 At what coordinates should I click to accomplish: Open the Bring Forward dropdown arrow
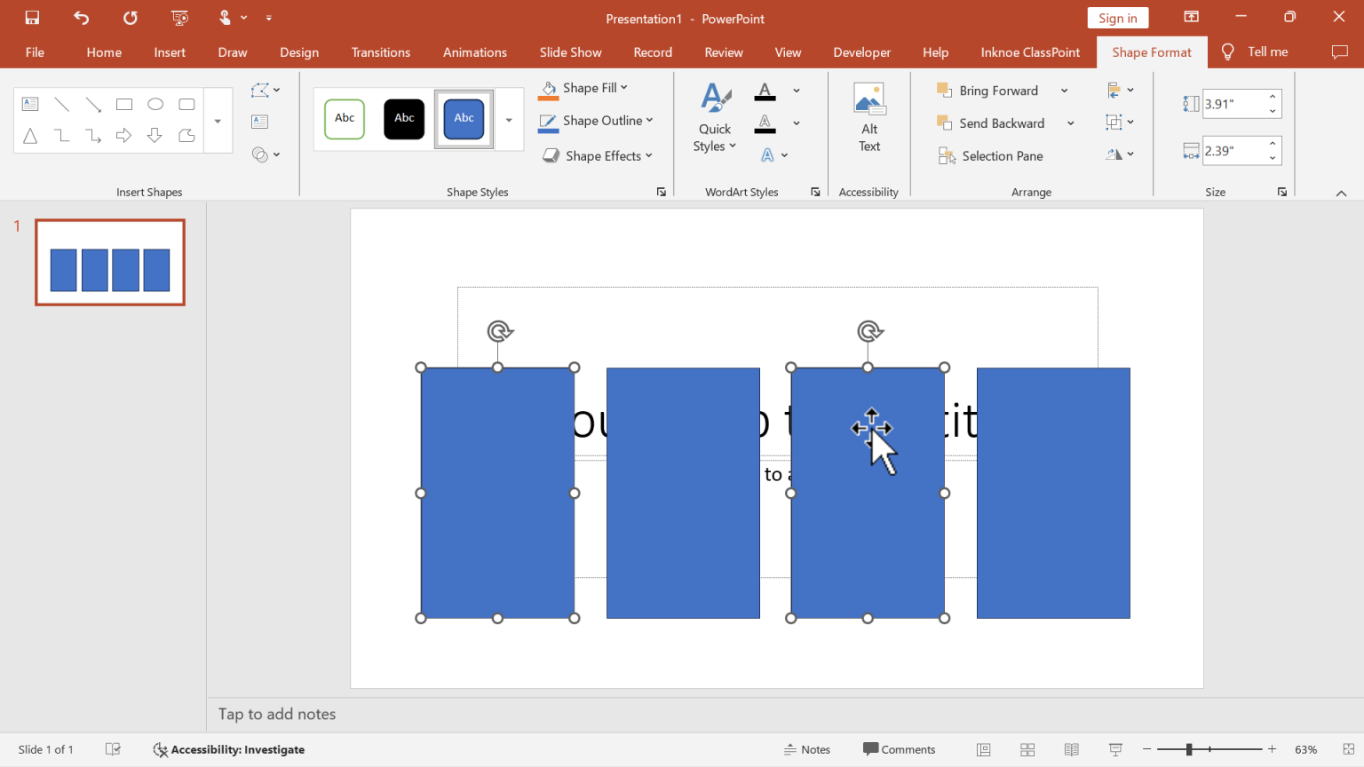tap(1065, 90)
